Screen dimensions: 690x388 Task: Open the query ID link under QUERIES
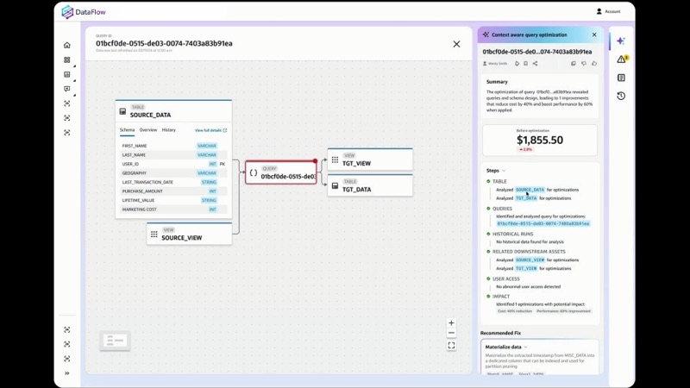pyautogui.click(x=543, y=223)
